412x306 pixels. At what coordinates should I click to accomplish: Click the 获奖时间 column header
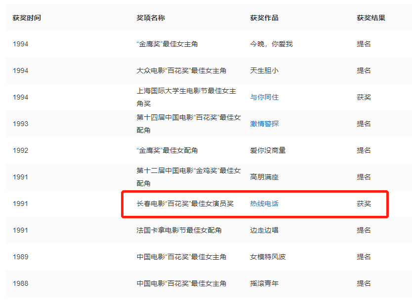27,18
